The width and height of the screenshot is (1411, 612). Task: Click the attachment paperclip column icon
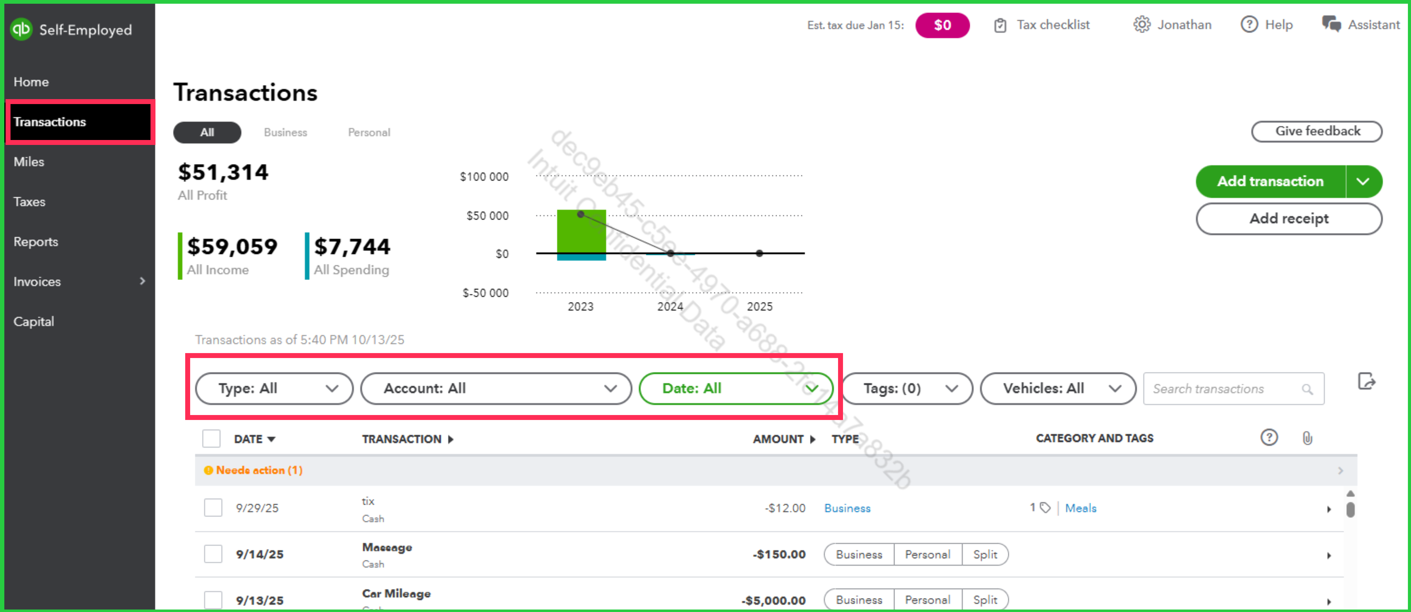tap(1307, 438)
